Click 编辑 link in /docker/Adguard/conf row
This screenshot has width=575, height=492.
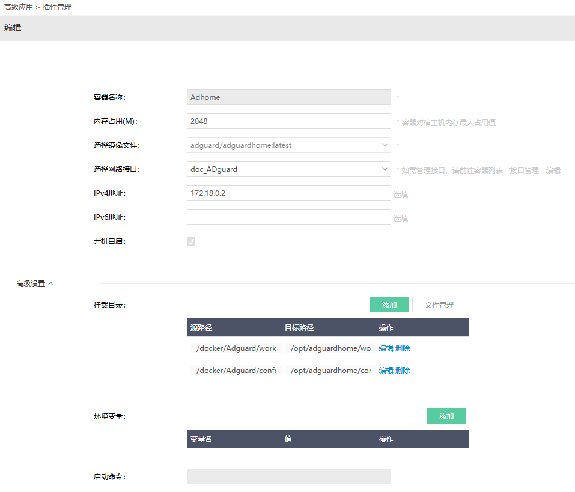pos(386,371)
